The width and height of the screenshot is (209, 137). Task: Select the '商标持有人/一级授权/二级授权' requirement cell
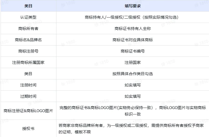click(133, 17)
